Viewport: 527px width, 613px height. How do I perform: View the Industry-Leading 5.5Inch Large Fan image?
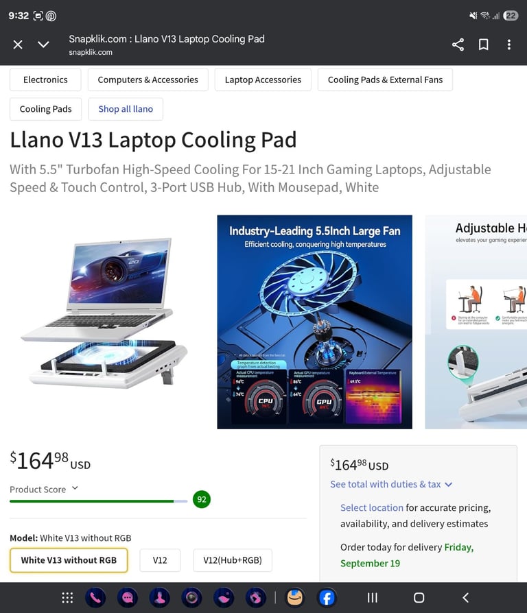click(x=314, y=322)
